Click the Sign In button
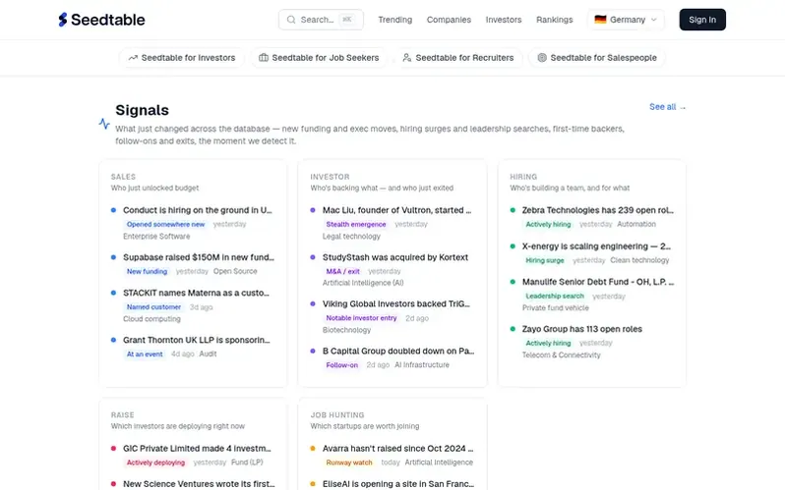The image size is (785, 490). tap(702, 20)
